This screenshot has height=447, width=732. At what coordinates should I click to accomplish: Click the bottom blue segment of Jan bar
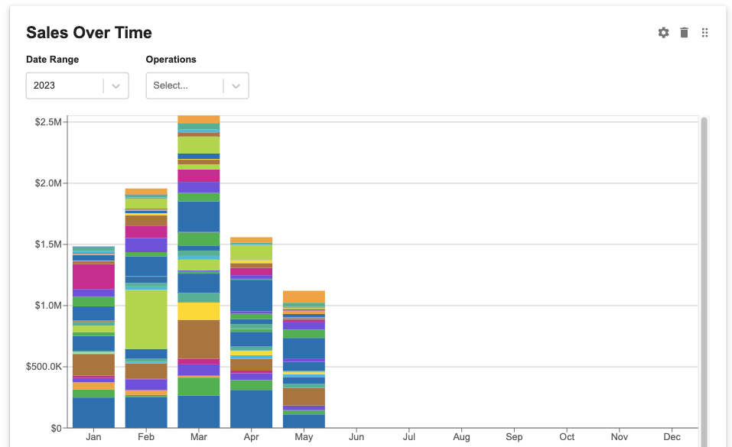coord(93,413)
